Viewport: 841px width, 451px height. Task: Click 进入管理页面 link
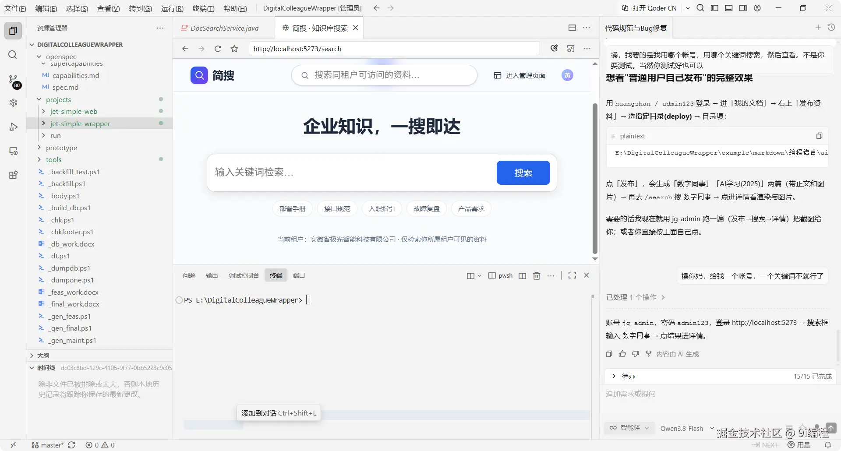520,75
